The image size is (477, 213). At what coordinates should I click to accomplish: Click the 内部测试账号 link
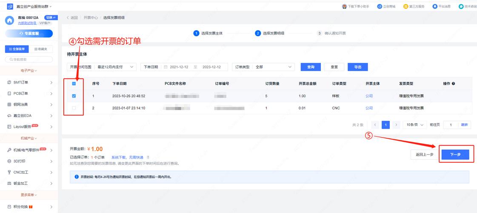27,23
